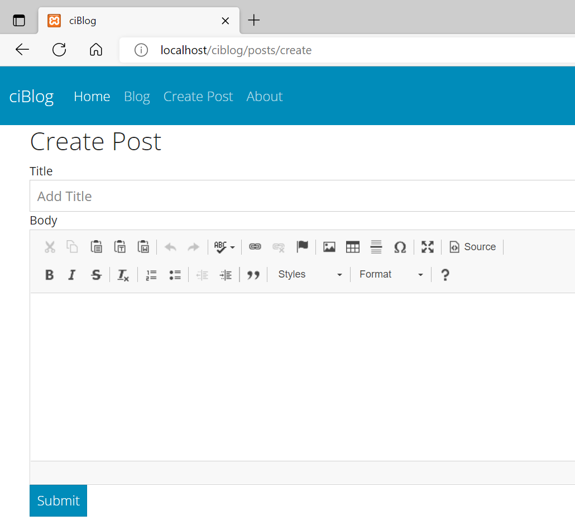This screenshot has width=575, height=525.
Task: Open About in the navbar
Action: click(265, 97)
